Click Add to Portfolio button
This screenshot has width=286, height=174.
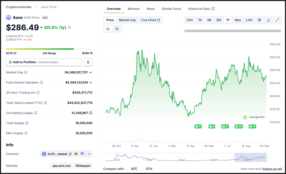pos(44,62)
